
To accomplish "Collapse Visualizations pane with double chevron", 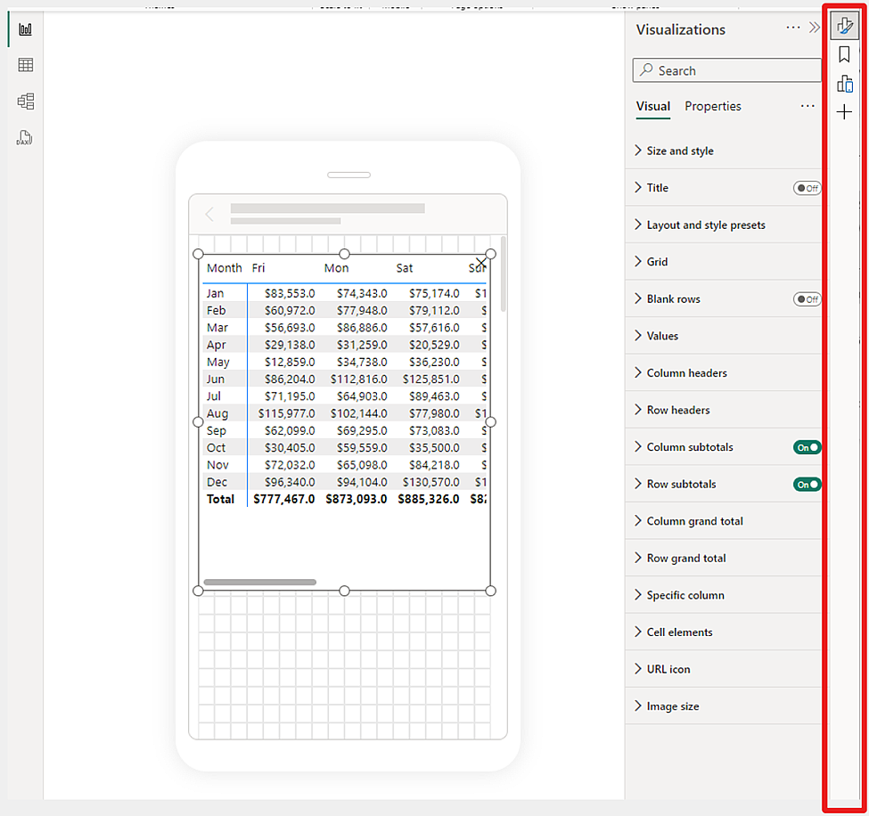I will click(814, 28).
